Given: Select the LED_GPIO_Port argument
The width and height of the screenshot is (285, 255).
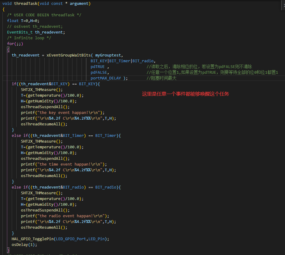Looking at the screenshot, I should [71, 239].
